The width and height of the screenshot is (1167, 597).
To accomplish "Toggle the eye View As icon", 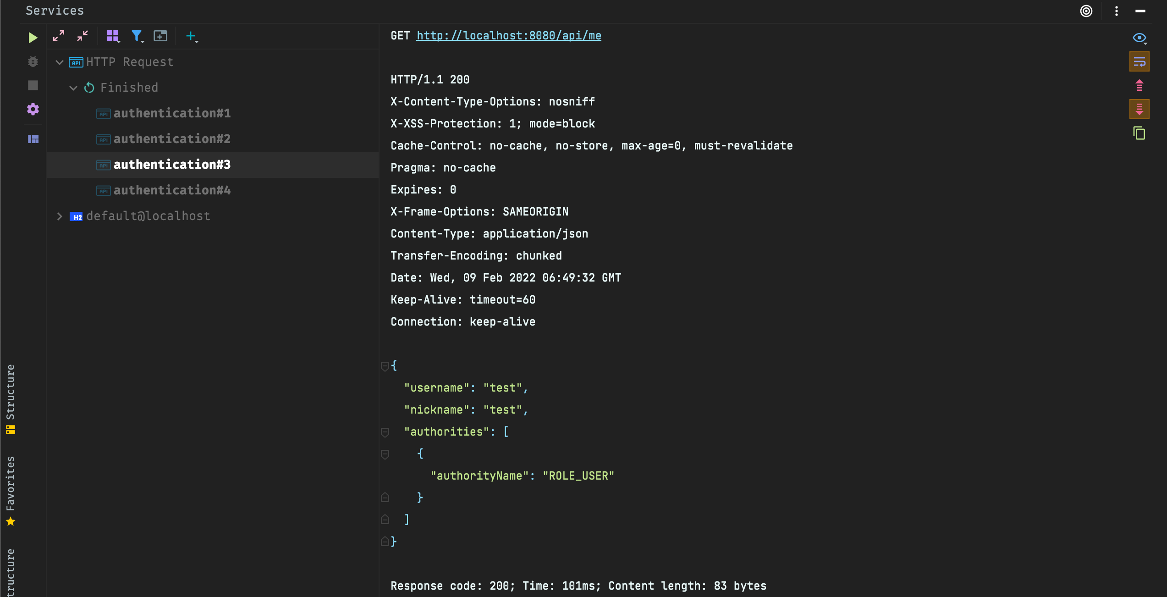I will 1139,38.
